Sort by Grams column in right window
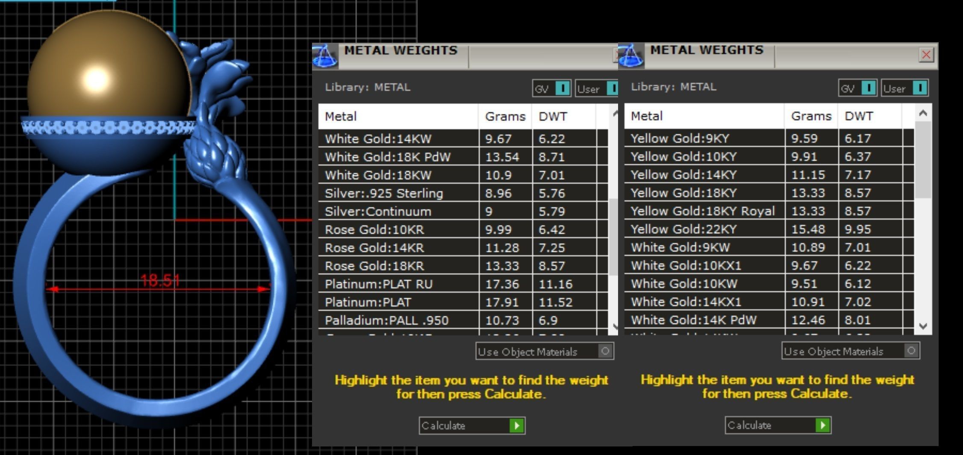 pyautogui.click(x=811, y=116)
